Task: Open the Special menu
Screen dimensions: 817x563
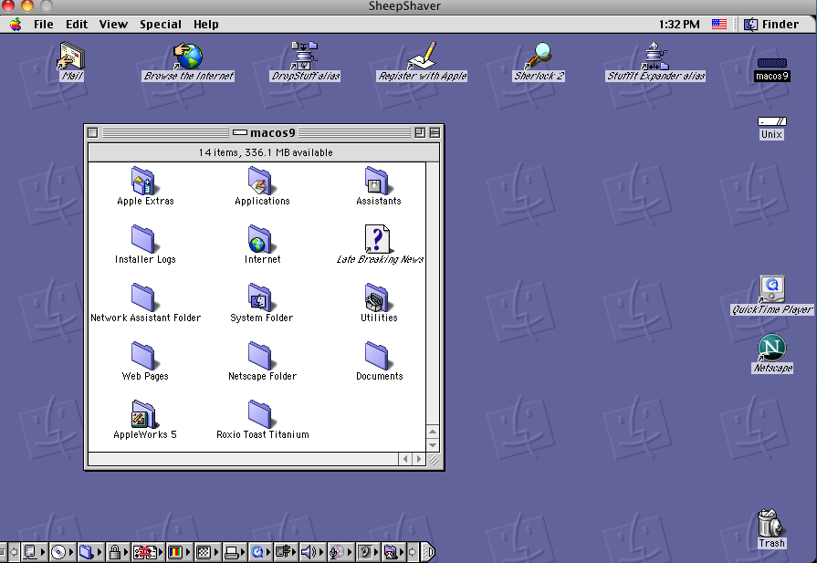Action: tap(161, 25)
